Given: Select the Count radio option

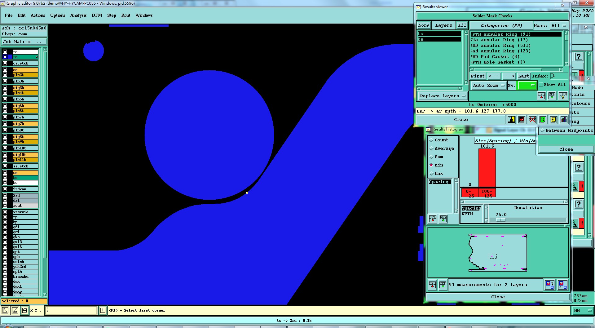Looking at the screenshot, I should [x=431, y=140].
